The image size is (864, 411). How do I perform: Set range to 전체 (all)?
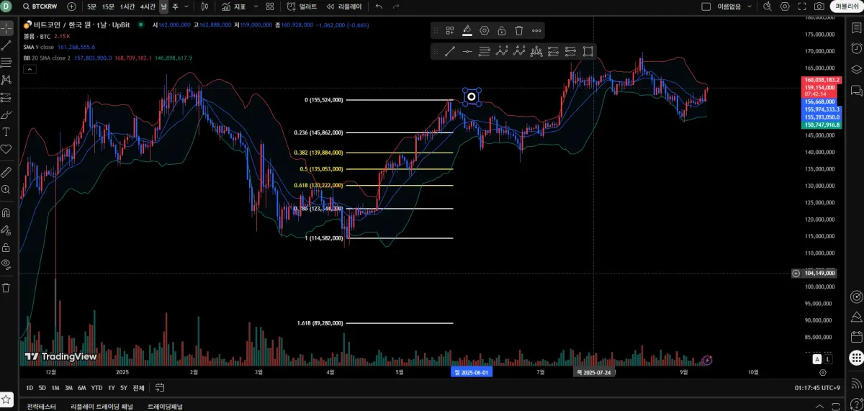(x=138, y=388)
